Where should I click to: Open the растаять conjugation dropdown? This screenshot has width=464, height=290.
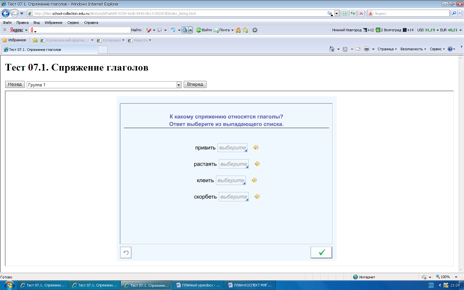pos(234,164)
